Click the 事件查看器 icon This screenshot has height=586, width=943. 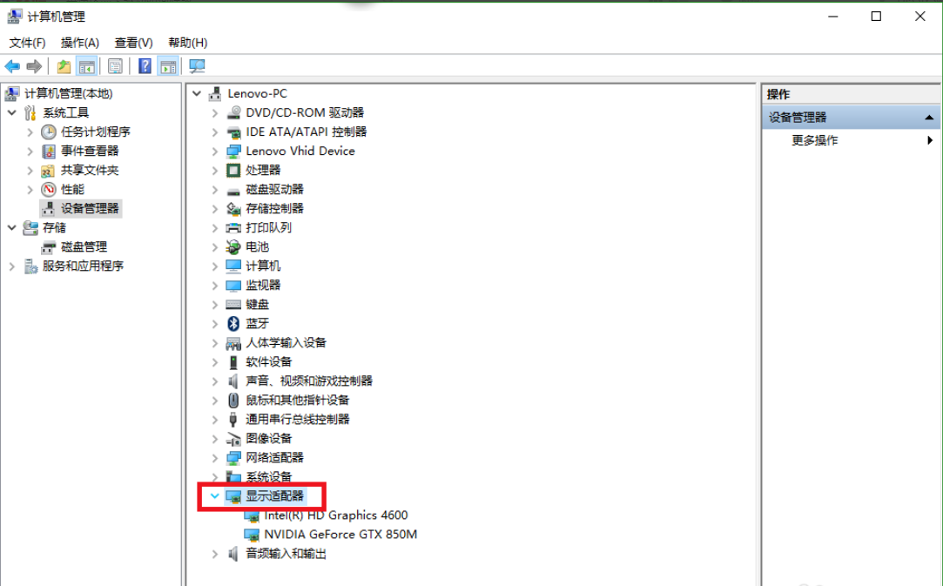tap(49, 151)
